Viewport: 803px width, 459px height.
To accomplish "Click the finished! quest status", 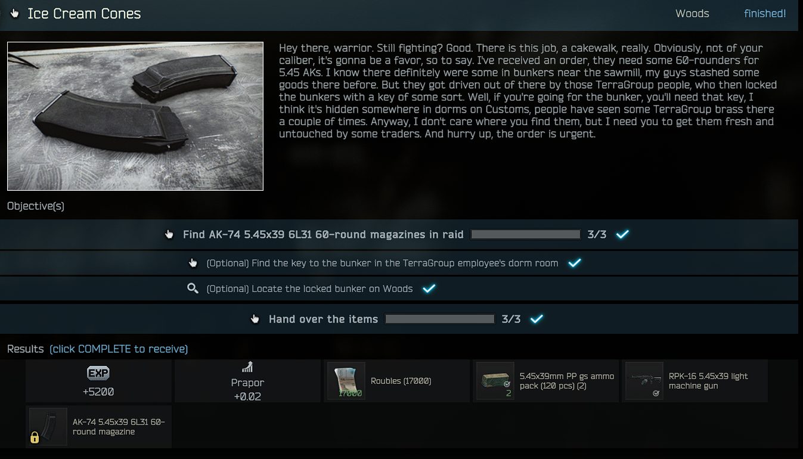I will click(x=765, y=13).
